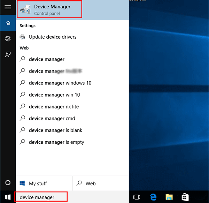Select 'device manager cmd' web suggestion

[x=52, y=119]
